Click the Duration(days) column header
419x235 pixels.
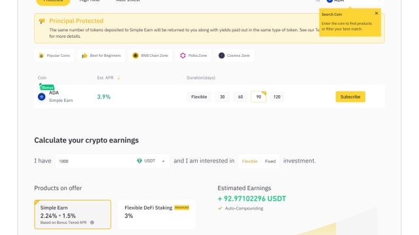point(201,78)
